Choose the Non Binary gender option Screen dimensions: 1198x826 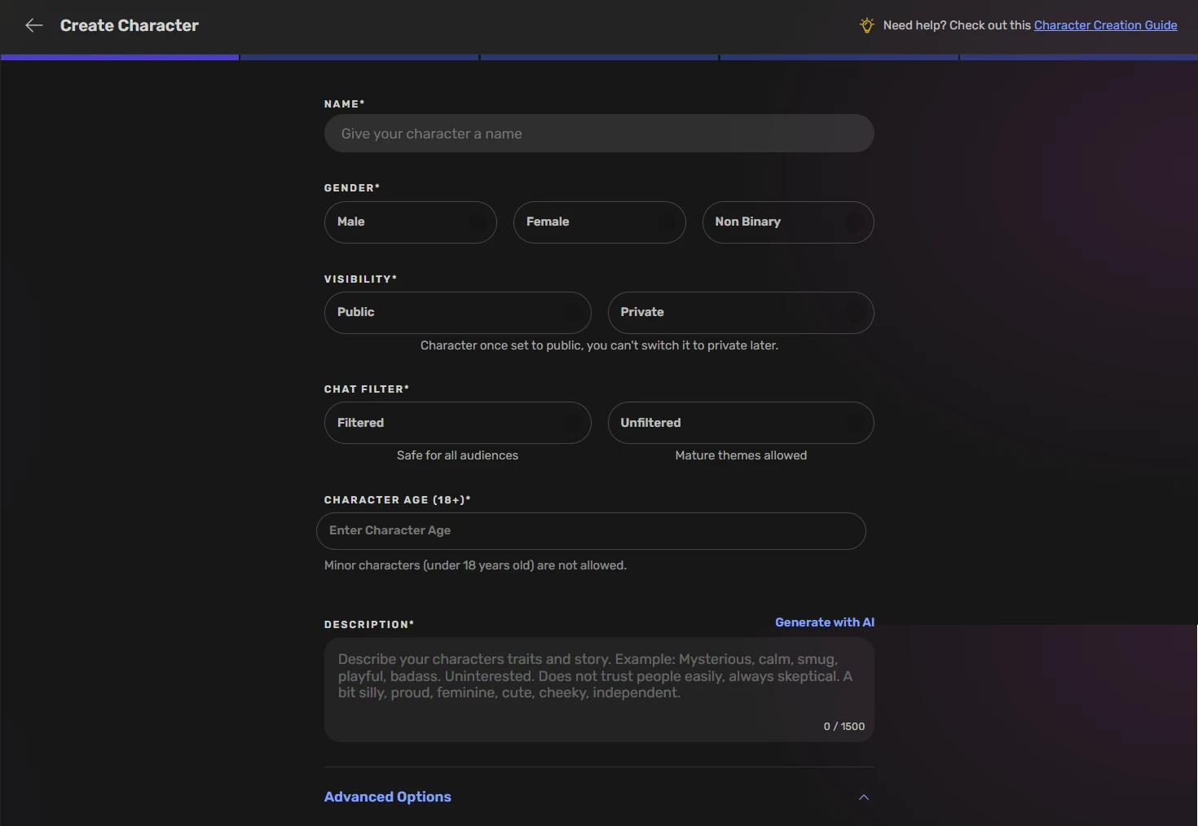tap(787, 222)
